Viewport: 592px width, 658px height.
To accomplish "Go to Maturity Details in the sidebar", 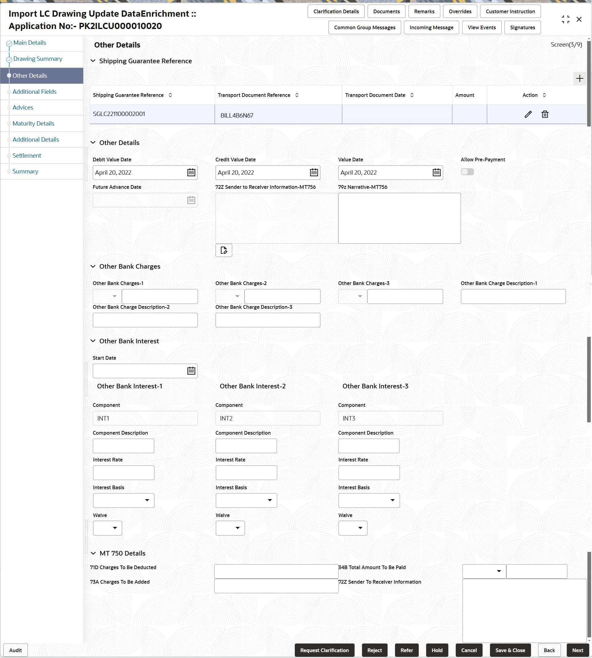I will 33,123.
